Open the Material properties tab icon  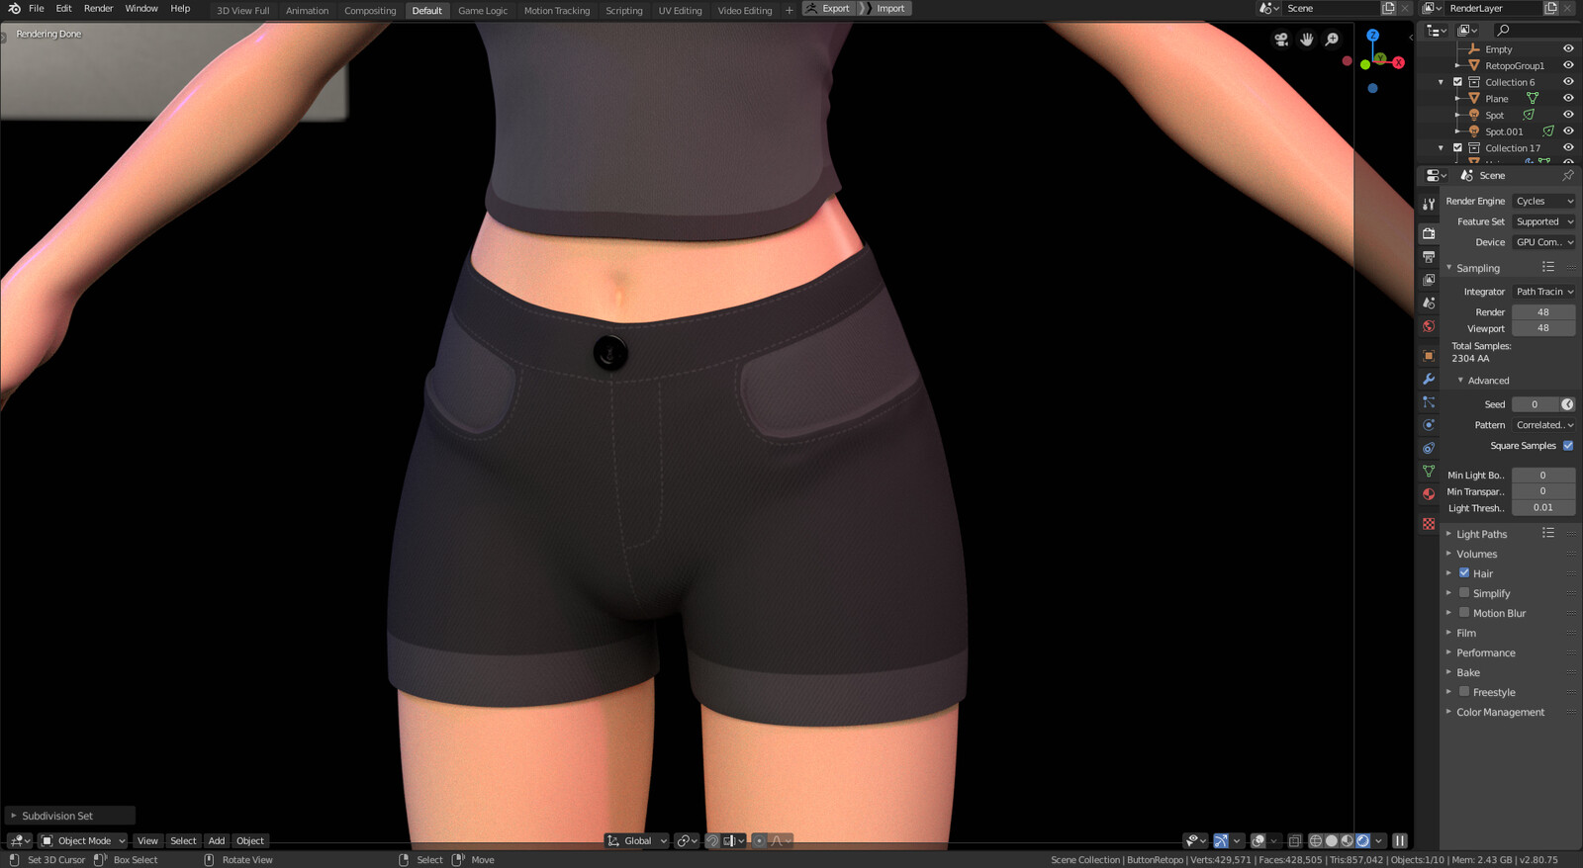pyautogui.click(x=1429, y=494)
